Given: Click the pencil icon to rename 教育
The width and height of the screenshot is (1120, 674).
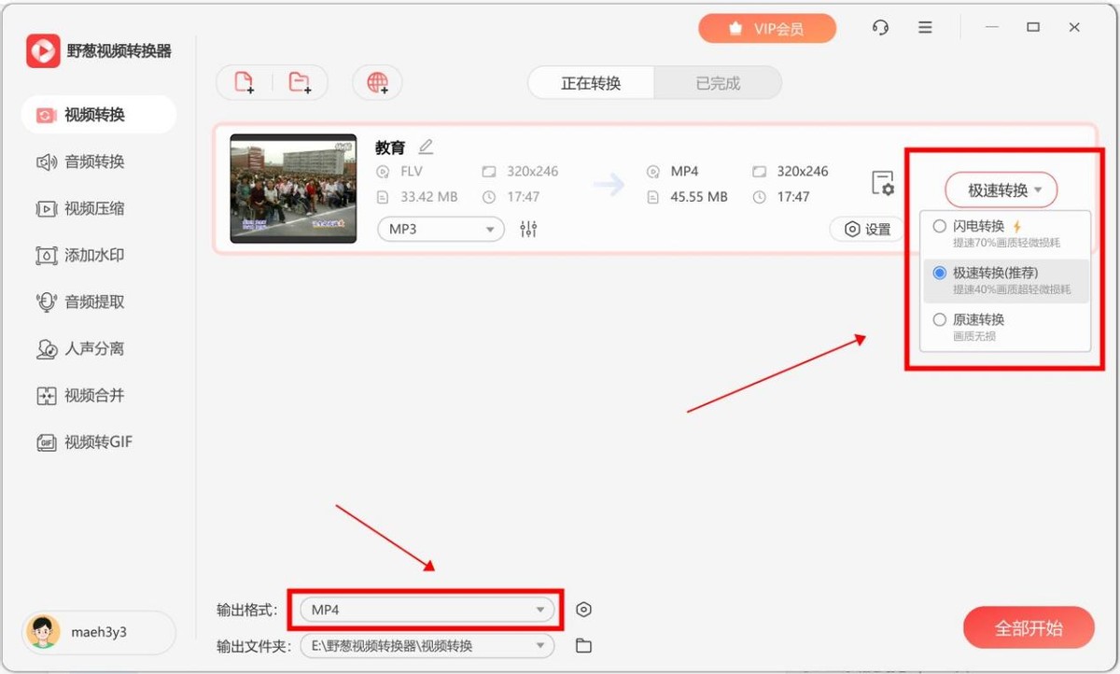Looking at the screenshot, I should click(427, 147).
